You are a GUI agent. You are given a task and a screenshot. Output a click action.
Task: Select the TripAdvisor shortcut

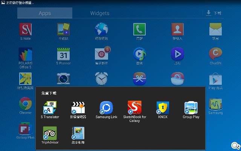50,133
